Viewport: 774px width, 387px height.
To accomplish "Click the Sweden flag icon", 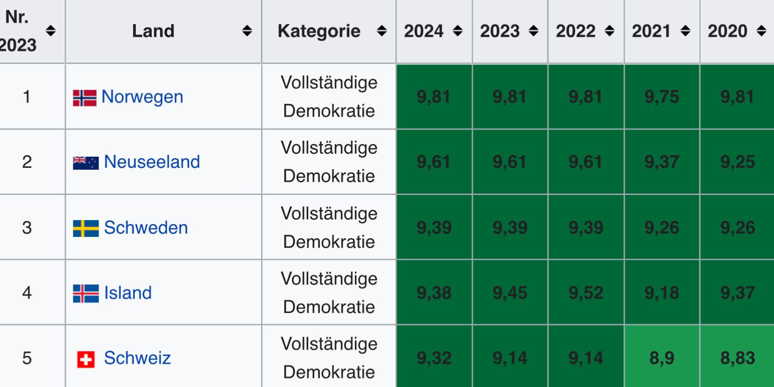I will pos(86,228).
